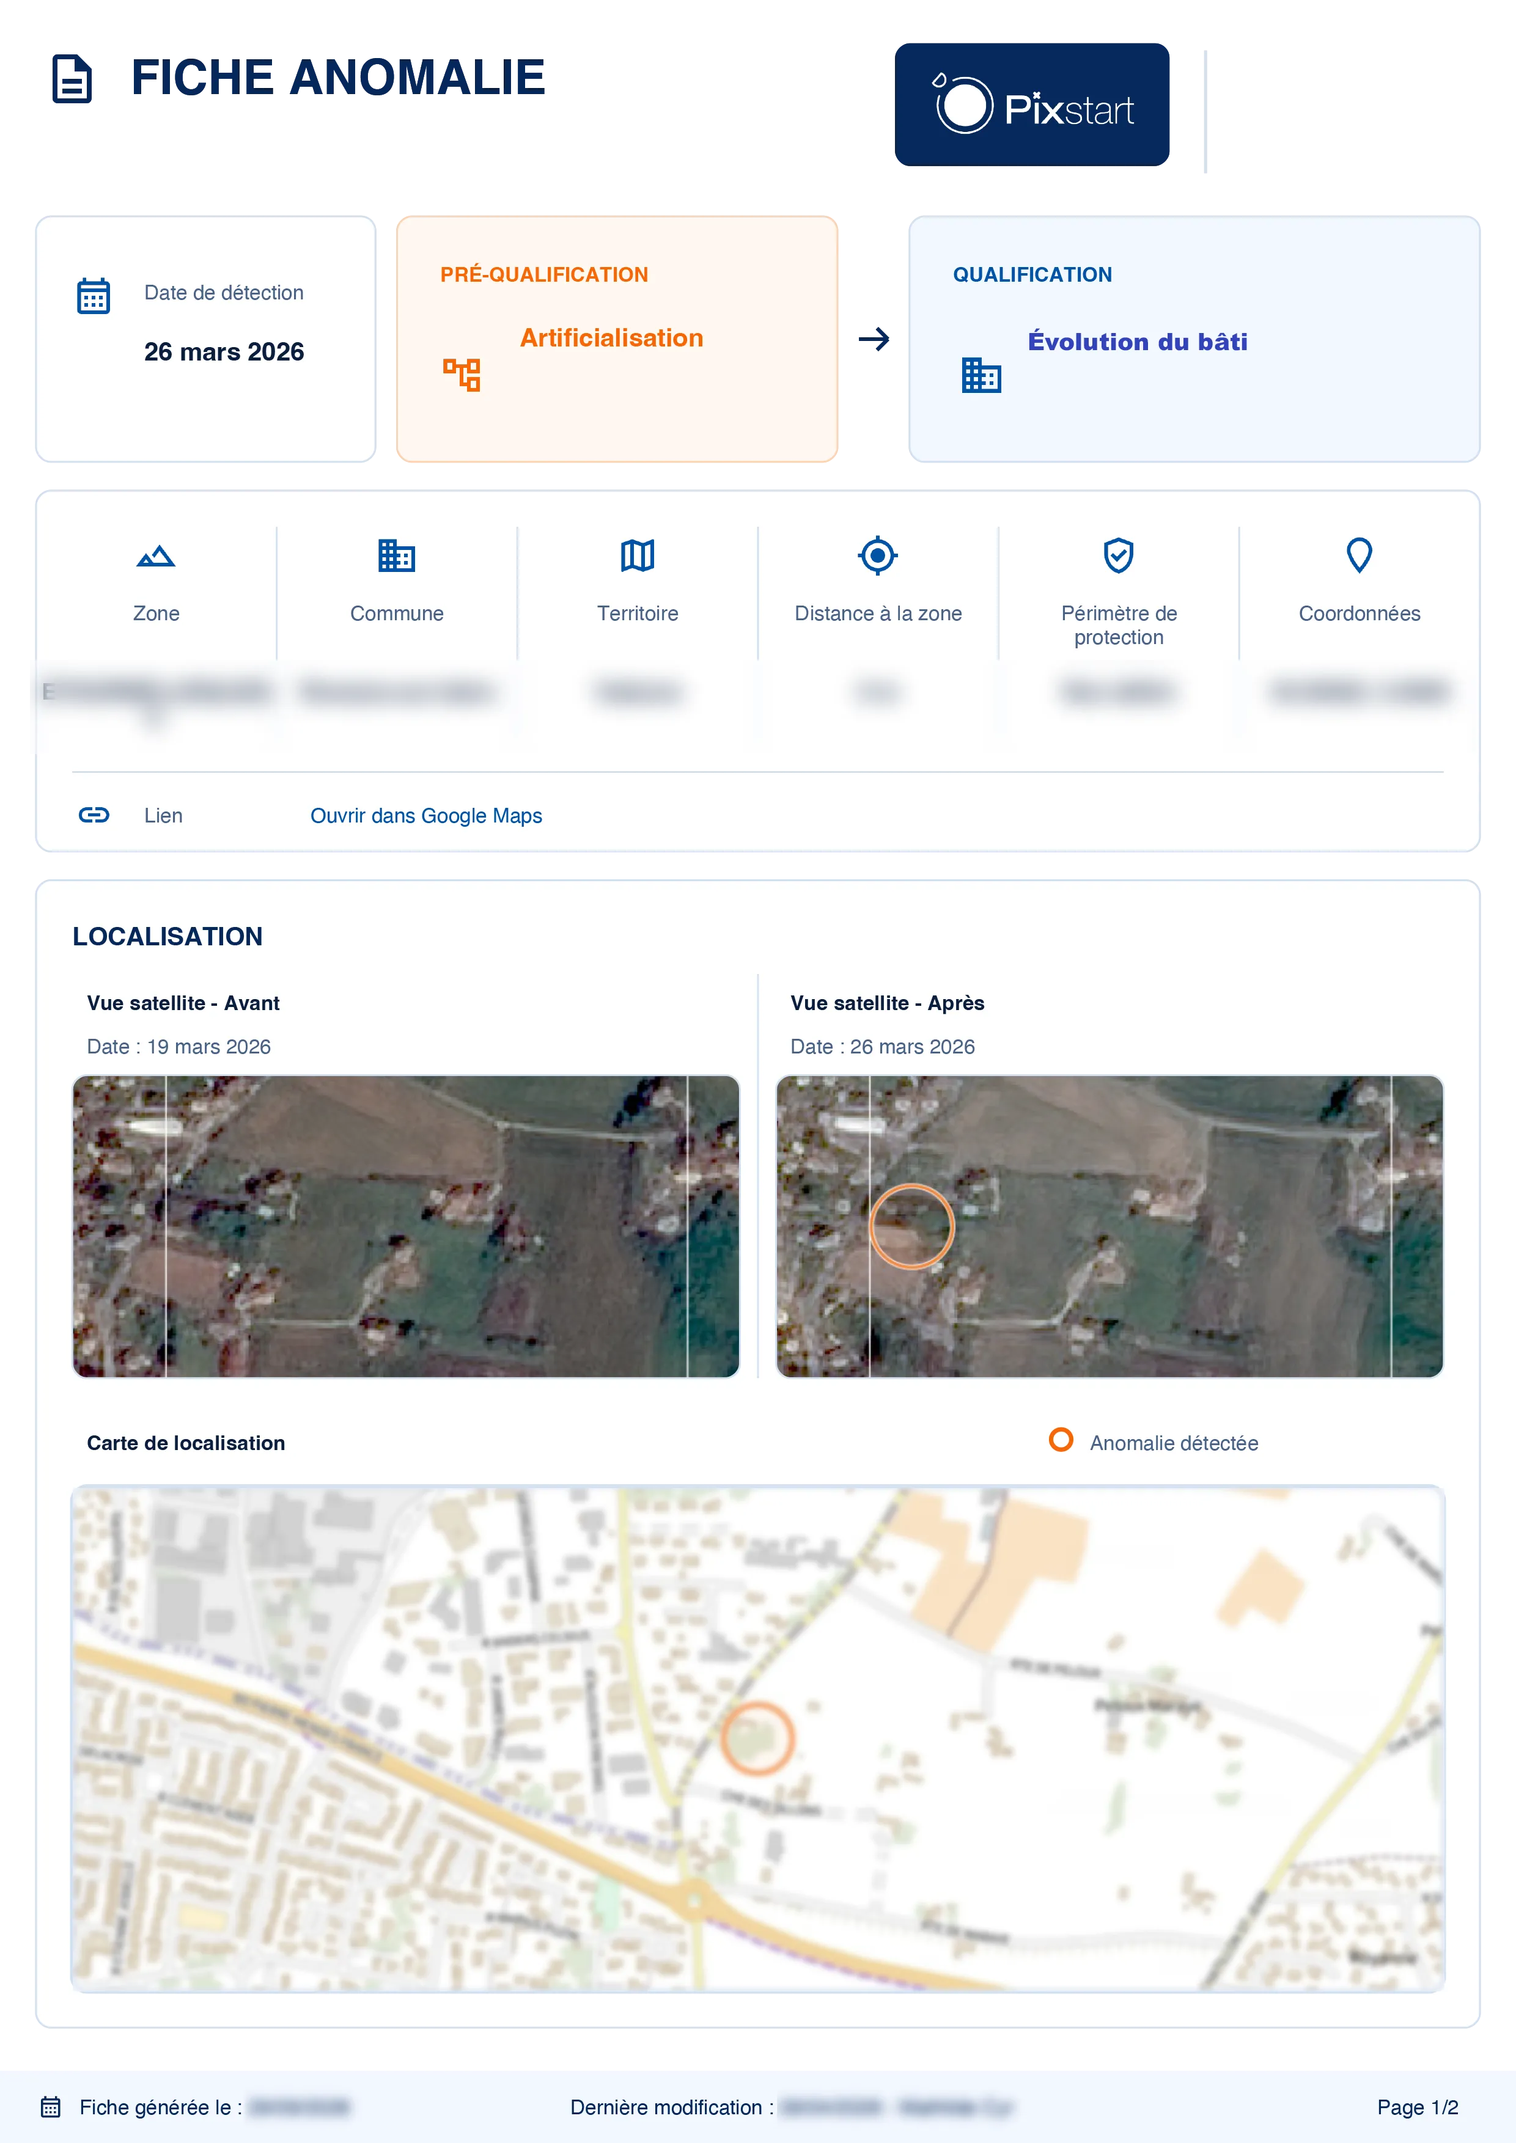Click the anomaly marker on the localisation map
1516x2143 pixels.
coord(757,1738)
